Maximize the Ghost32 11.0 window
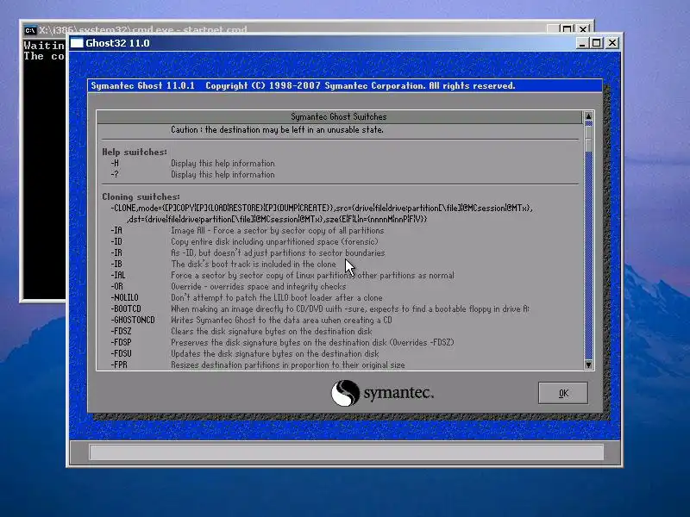 click(596, 43)
